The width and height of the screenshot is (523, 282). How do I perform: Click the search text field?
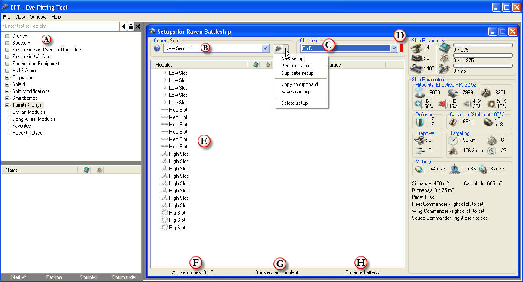click(x=61, y=26)
